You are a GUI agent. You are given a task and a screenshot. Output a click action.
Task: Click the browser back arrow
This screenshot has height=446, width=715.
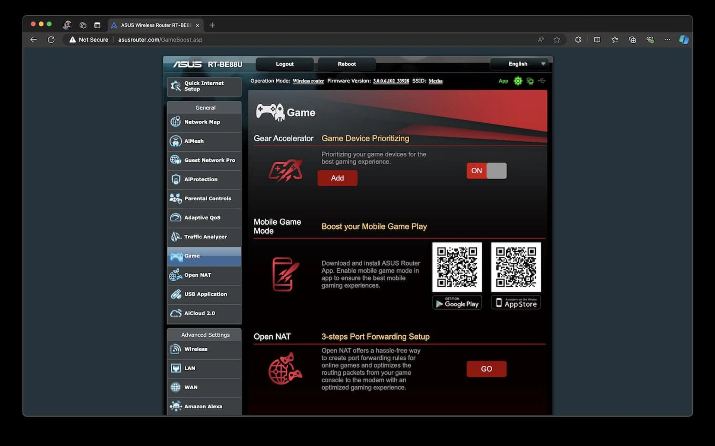pos(34,39)
